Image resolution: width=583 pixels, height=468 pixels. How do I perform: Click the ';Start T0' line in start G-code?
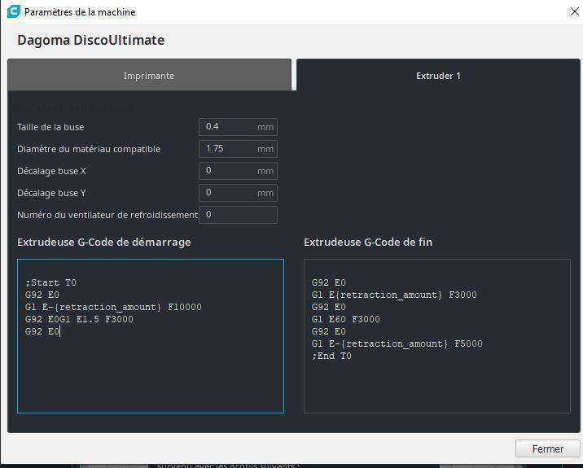click(x=51, y=282)
